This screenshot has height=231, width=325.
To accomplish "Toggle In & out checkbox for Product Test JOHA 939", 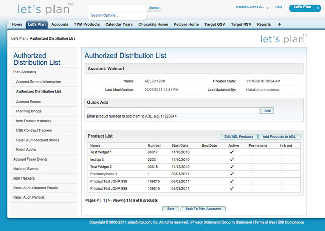I will coord(282,189).
